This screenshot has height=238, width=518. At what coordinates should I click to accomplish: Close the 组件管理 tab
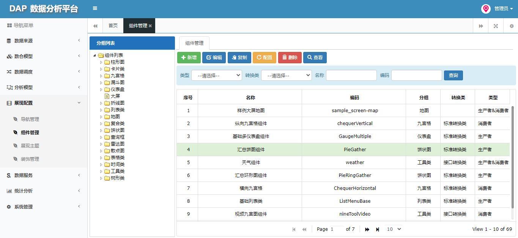pyautogui.click(x=150, y=26)
